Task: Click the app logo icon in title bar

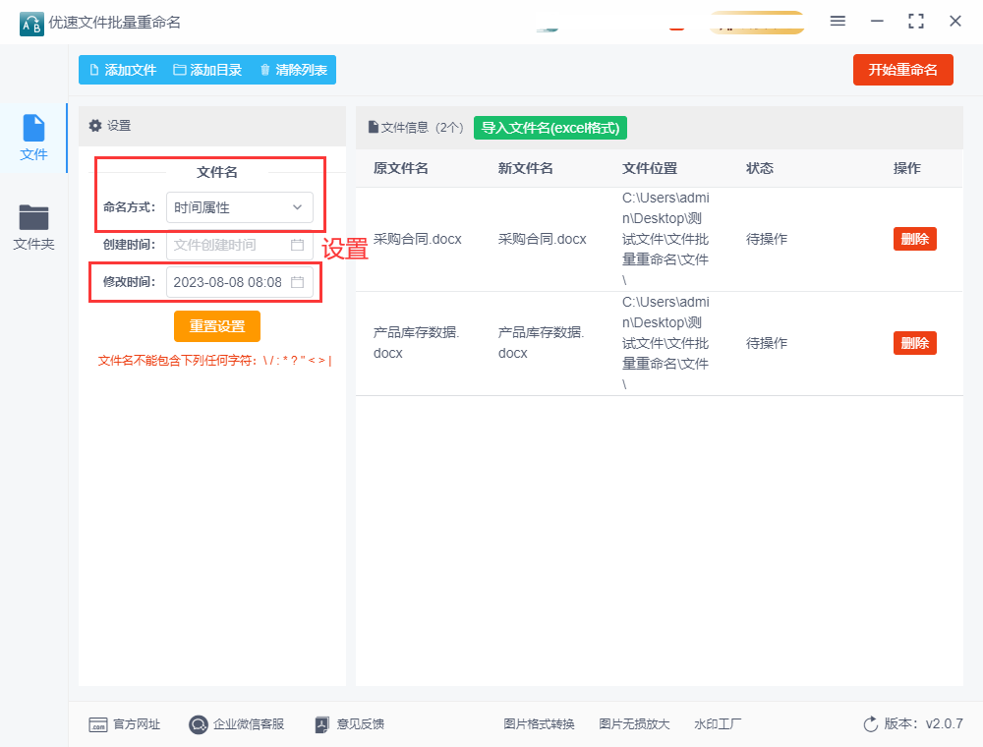Action: pyautogui.click(x=31, y=24)
